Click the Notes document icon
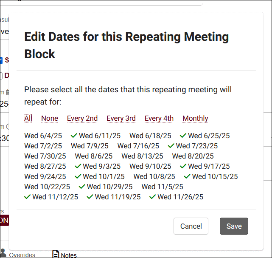This screenshot has height=258, width=272. point(56,254)
